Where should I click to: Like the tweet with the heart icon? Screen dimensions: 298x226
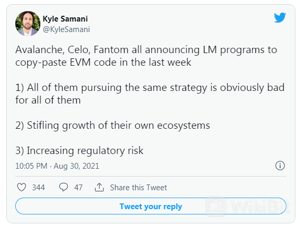[22, 187]
